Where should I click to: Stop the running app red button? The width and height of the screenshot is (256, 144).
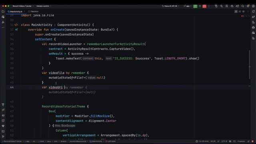204,6
